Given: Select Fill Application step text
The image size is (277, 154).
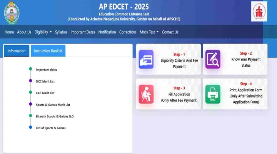Looking at the screenshot, I should (x=179, y=97).
